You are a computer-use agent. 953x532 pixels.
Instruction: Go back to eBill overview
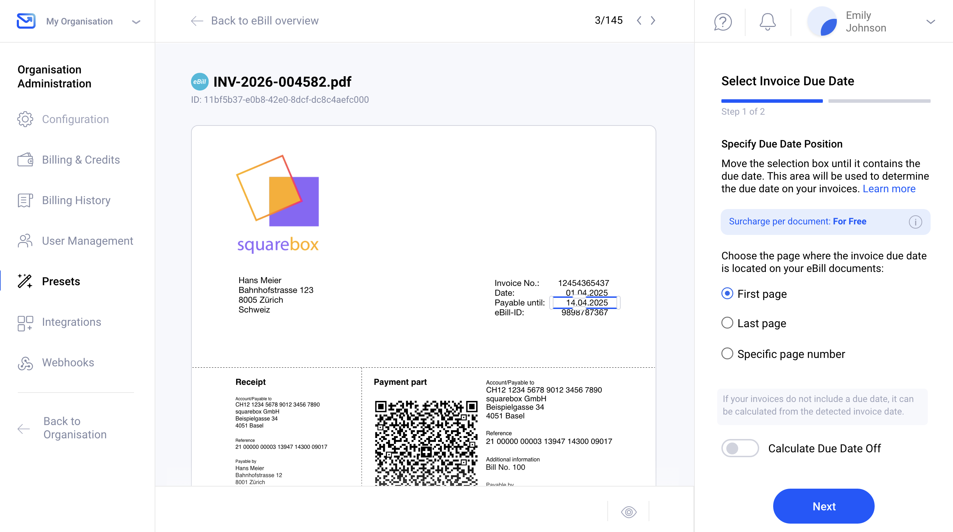tap(264, 21)
